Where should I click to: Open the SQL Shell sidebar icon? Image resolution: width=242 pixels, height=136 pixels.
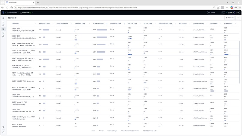click(3, 22)
